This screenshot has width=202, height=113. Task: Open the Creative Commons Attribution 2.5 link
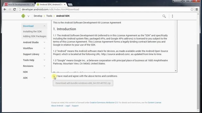[x=104, y=103]
